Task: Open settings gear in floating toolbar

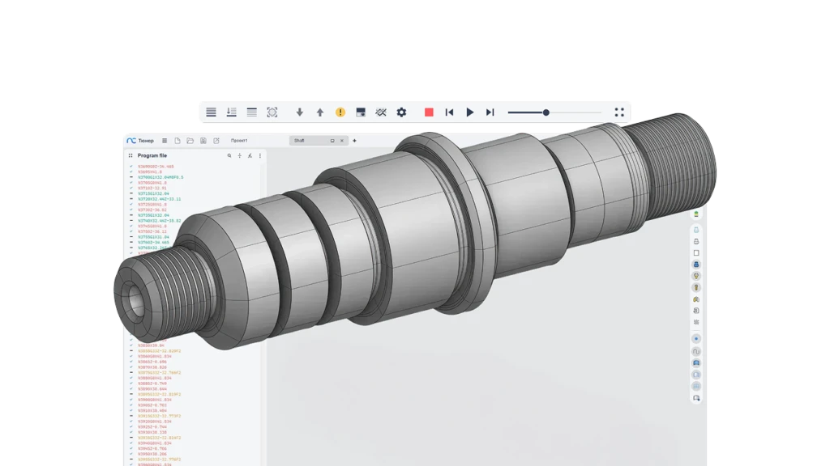Action: [x=401, y=112]
